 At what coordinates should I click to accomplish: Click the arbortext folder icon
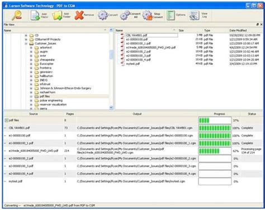[37, 47]
